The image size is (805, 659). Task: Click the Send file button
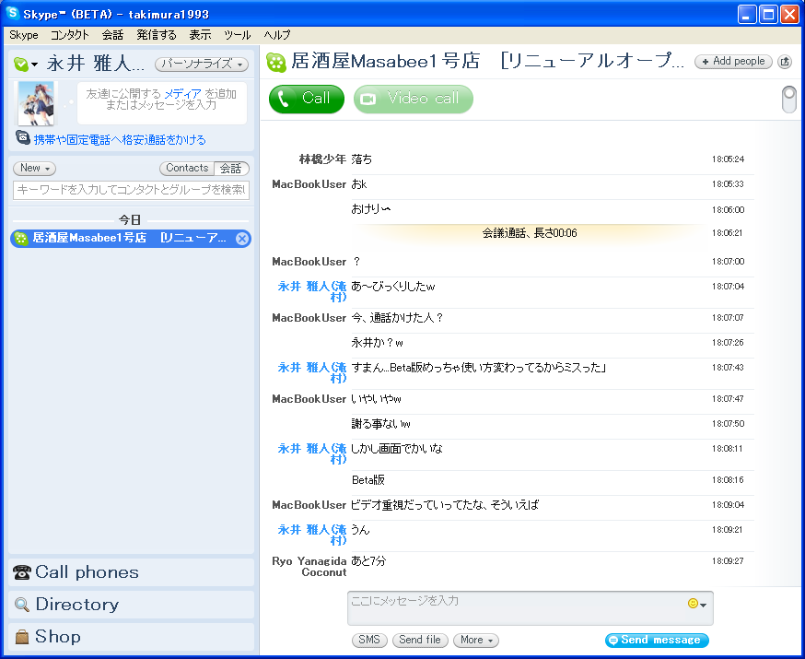[420, 640]
